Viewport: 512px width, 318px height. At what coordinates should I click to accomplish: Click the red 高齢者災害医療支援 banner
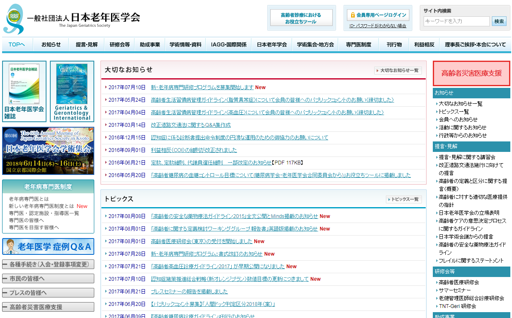point(471,73)
